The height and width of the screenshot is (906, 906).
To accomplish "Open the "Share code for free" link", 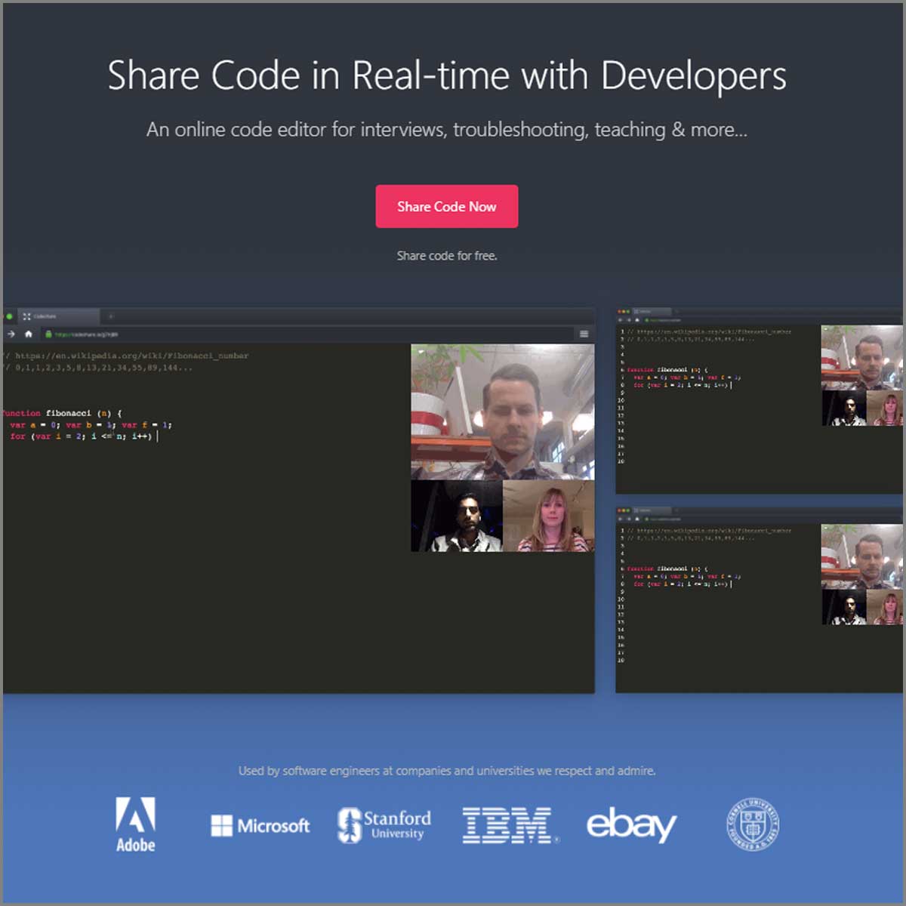I will [447, 256].
